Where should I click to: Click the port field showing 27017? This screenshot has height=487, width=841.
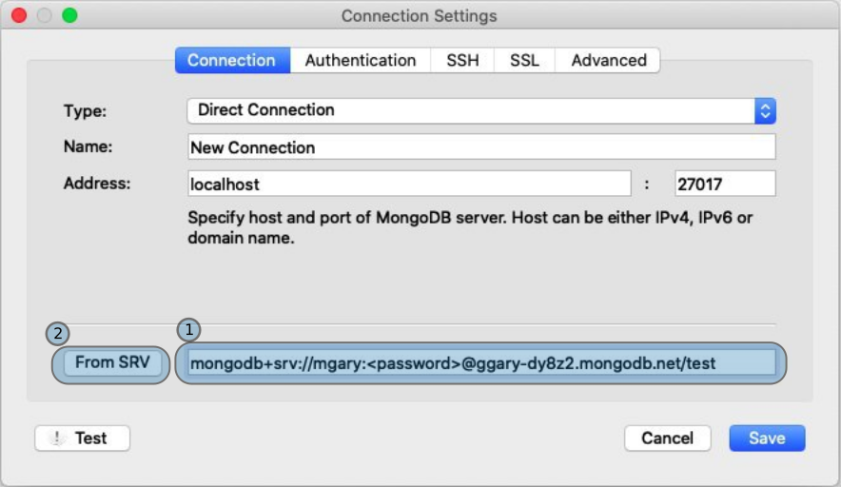[x=725, y=184]
